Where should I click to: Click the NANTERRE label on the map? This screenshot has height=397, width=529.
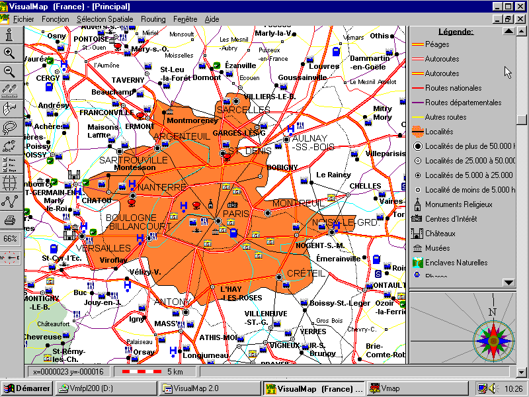[162, 187]
